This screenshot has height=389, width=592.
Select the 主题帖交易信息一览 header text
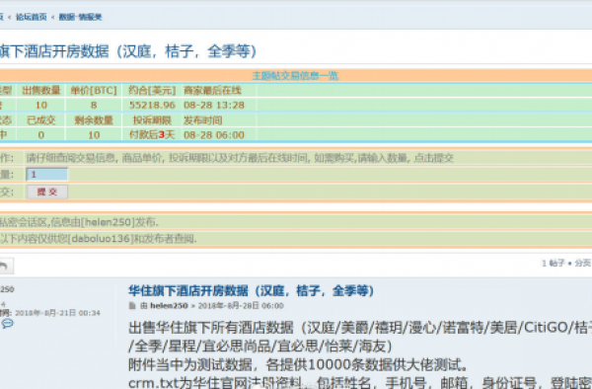pyautogui.click(x=295, y=76)
